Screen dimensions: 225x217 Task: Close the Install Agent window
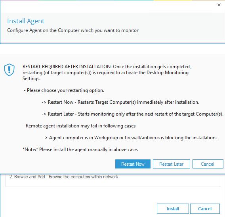219,5
